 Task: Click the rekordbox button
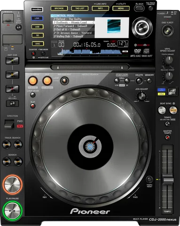37,9
